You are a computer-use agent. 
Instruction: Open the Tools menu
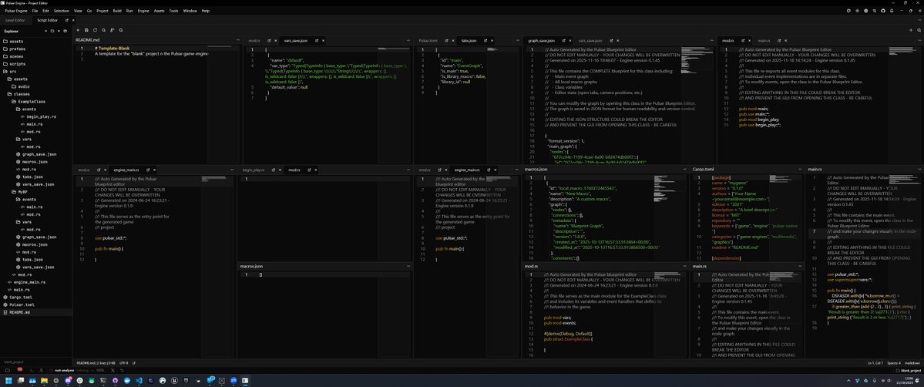click(x=174, y=11)
